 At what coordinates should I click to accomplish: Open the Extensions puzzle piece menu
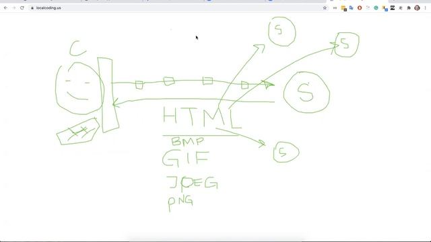(409, 8)
